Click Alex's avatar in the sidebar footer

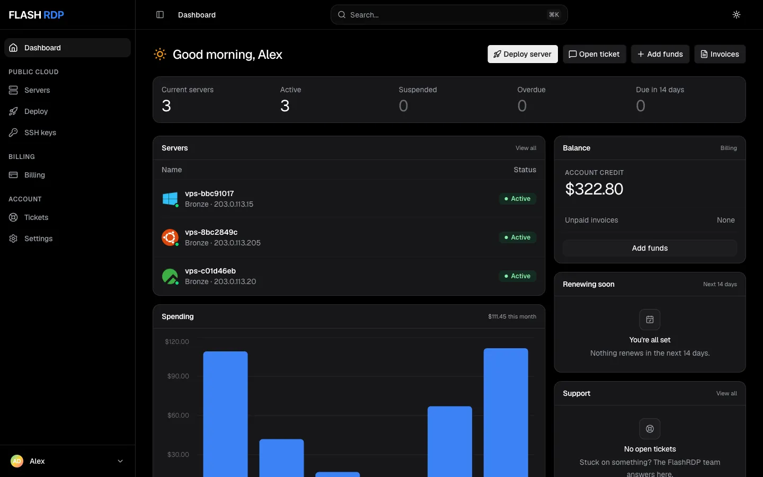pyautogui.click(x=17, y=461)
